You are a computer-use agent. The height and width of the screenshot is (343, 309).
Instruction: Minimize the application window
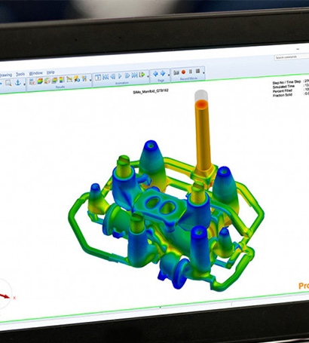click(298, 49)
